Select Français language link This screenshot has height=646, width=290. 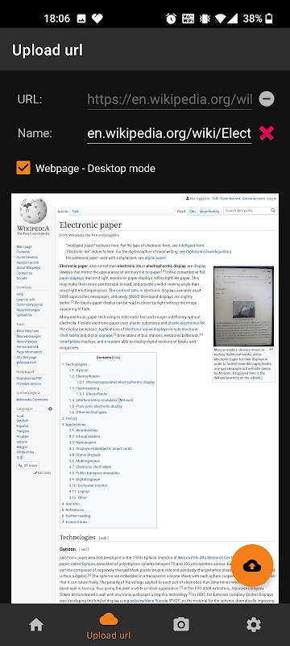23,430
